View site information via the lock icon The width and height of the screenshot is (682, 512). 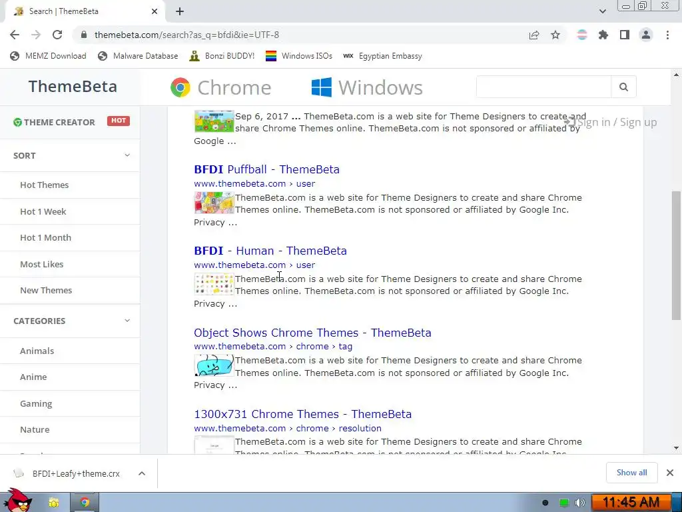coord(85,35)
